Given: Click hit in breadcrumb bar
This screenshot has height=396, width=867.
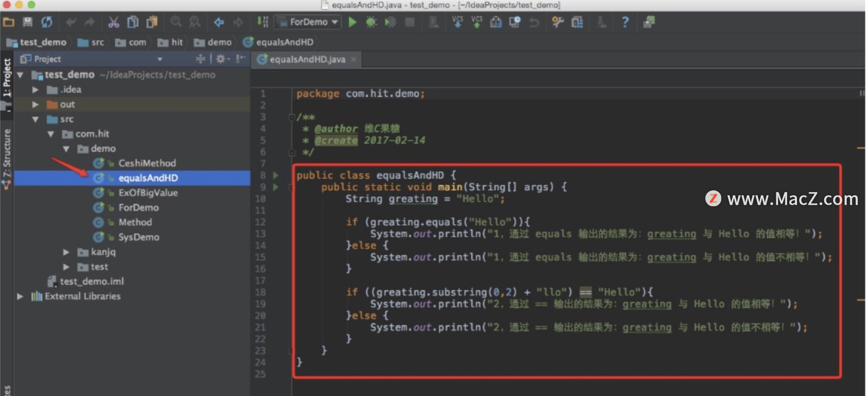Looking at the screenshot, I should [x=170, y=42].
